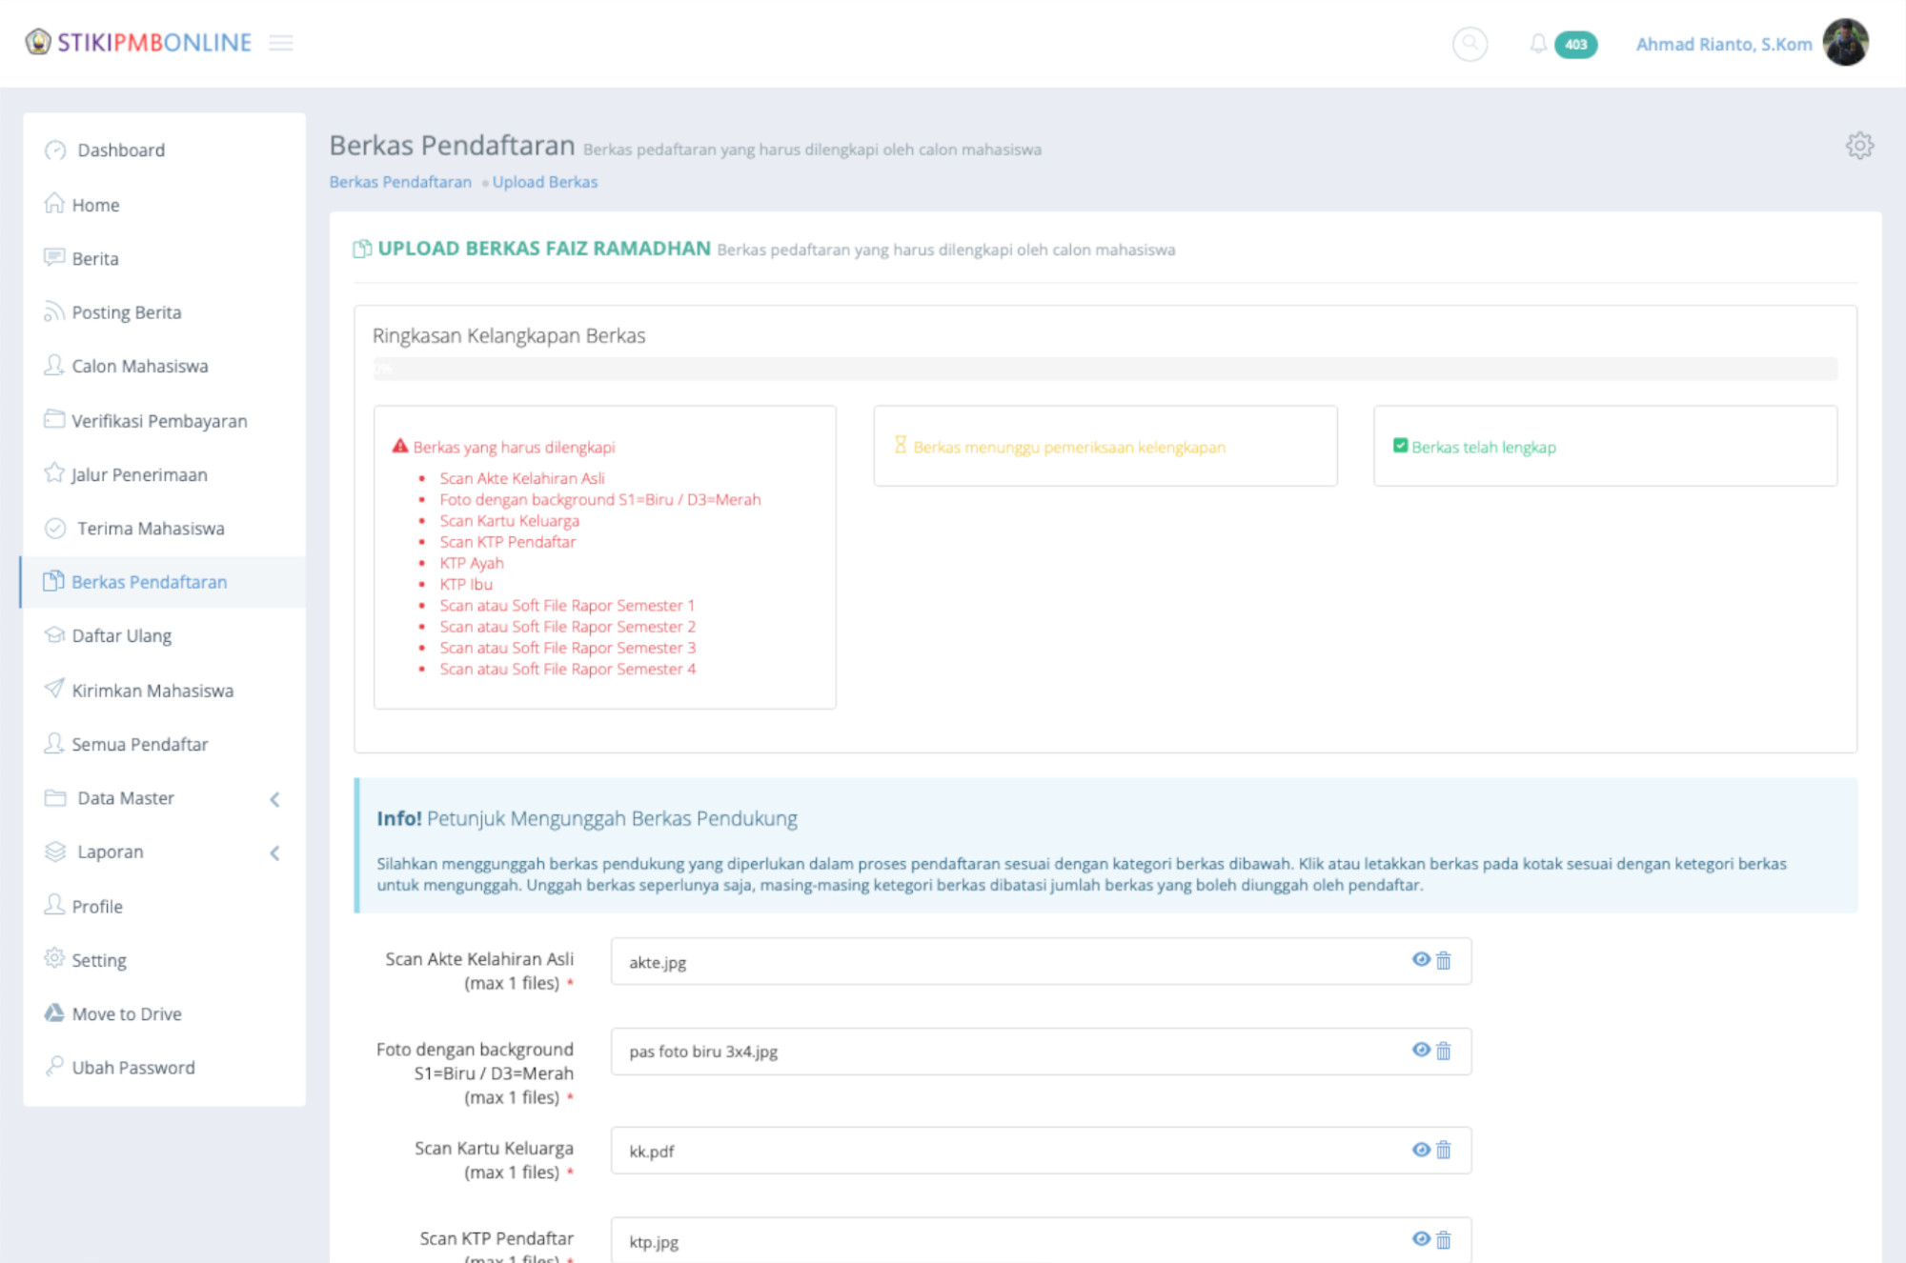Click the hamburger menu beside logo

[x=280, y=43]
